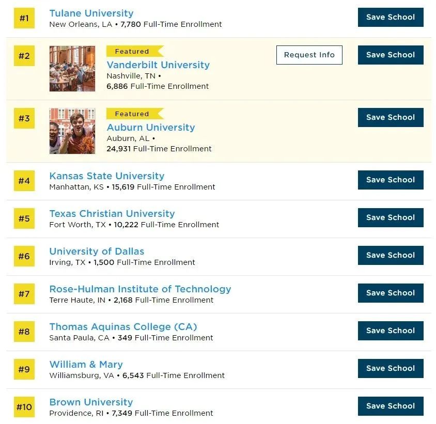Open the Texas Christian University link
Screen dimensions: 436x424
(x=112, y=213)
